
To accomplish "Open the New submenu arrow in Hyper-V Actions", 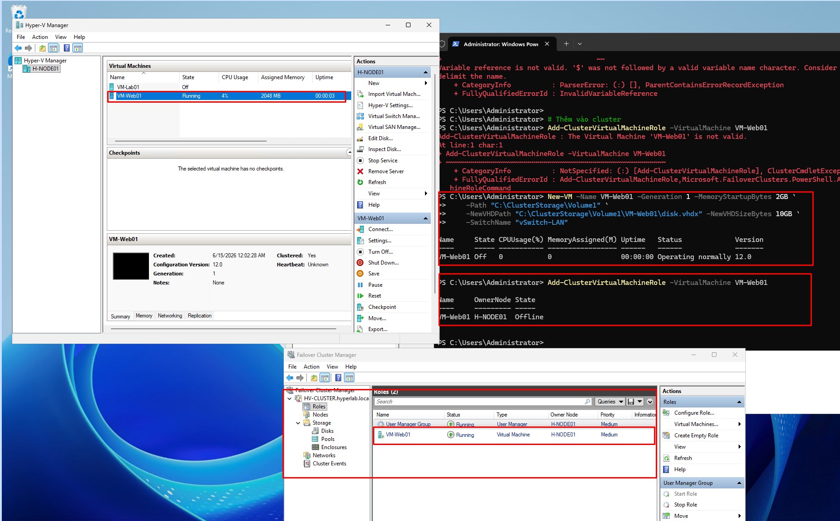I will click(426, 83).
